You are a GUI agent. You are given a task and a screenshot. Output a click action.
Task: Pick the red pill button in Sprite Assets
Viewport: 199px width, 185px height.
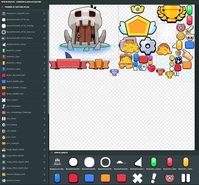tap(170, 162)
